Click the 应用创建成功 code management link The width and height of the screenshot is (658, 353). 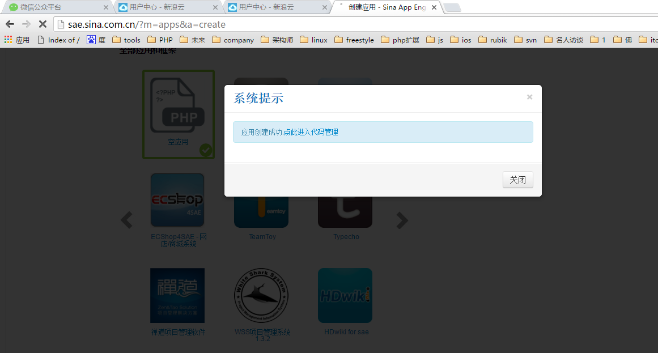pyautogui.click(x=290, y=132)
